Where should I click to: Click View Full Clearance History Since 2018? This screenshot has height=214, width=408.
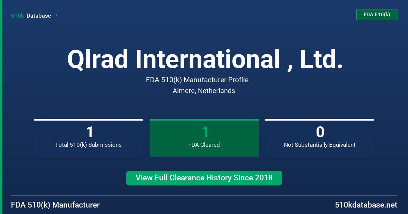click(x=204, y=178)
